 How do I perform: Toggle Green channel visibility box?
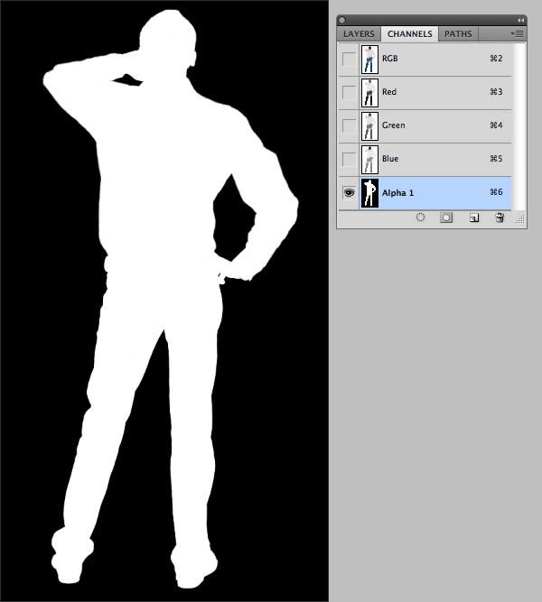click(x=349, y=126)
